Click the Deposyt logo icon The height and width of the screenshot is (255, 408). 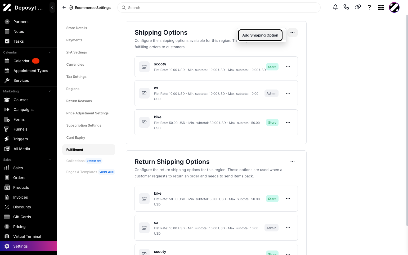pyautogui.click(x=7, y=8)
